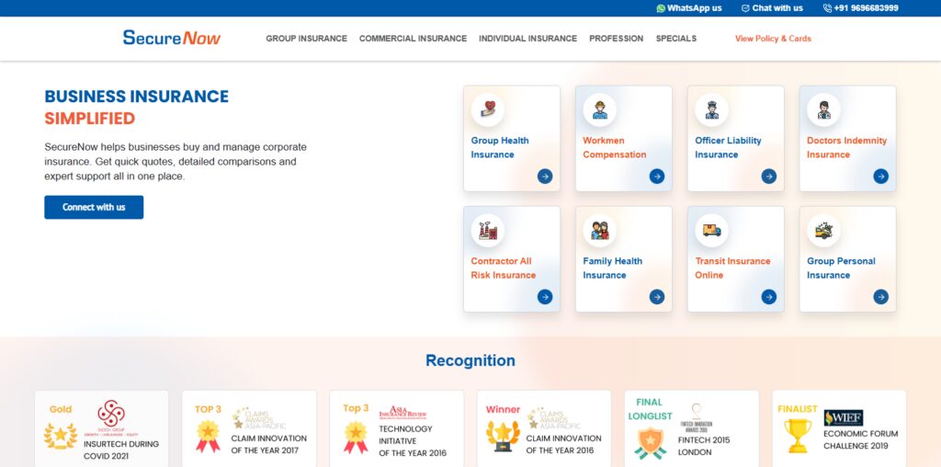The image size is (941, 467).
Task: Open the Profession menu
Action: 617,39
